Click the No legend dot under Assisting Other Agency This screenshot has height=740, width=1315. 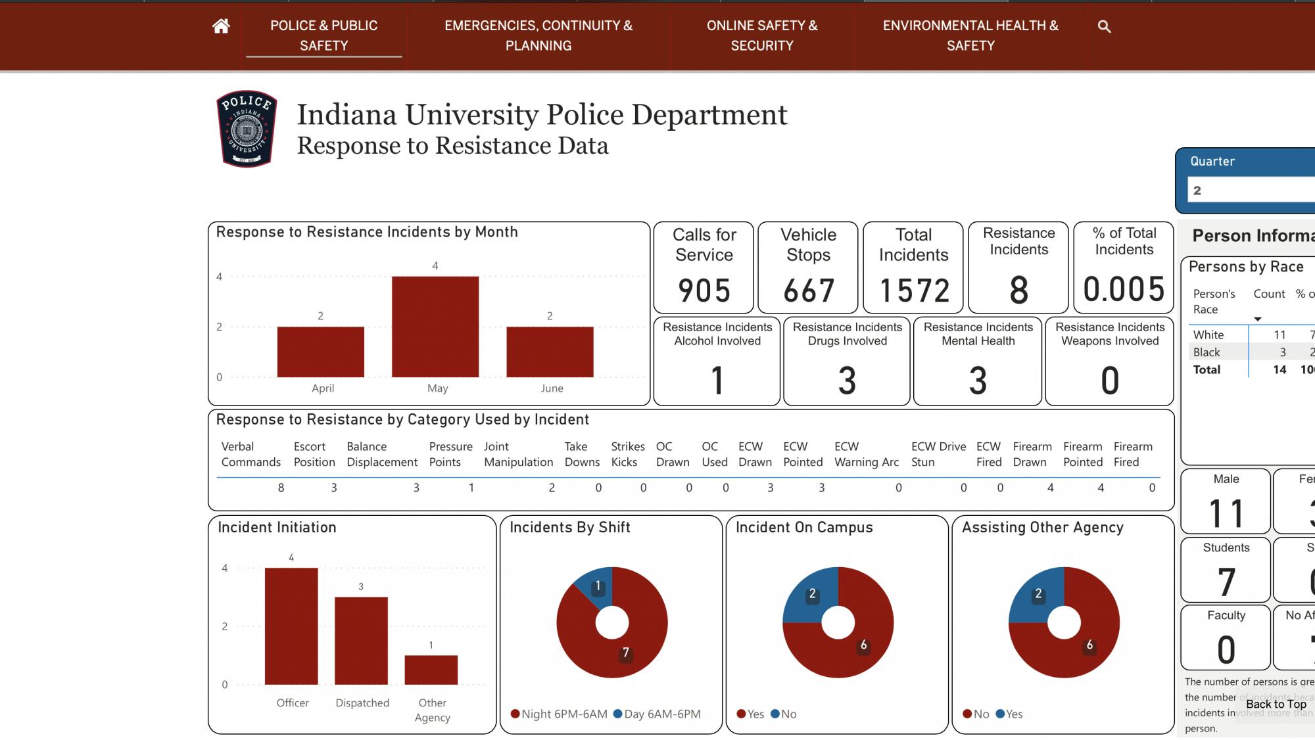click(x=967, y=714)
